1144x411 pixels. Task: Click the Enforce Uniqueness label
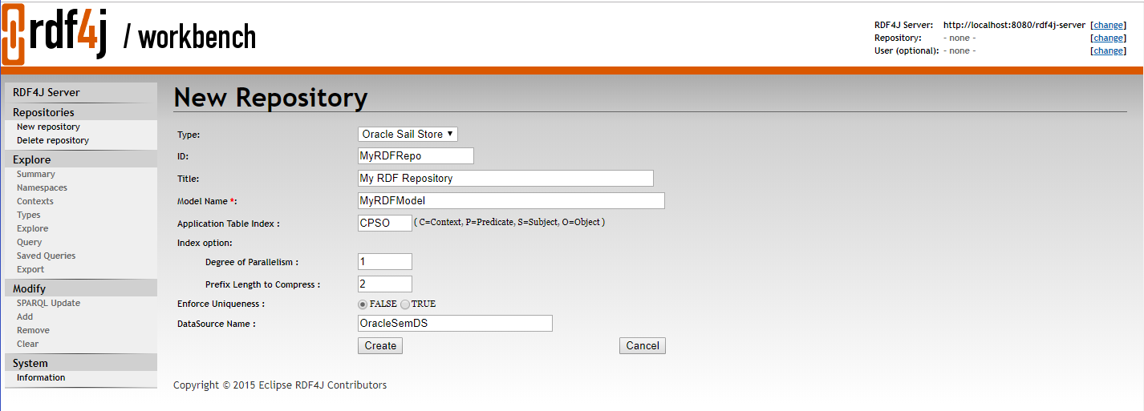point(221,304)
